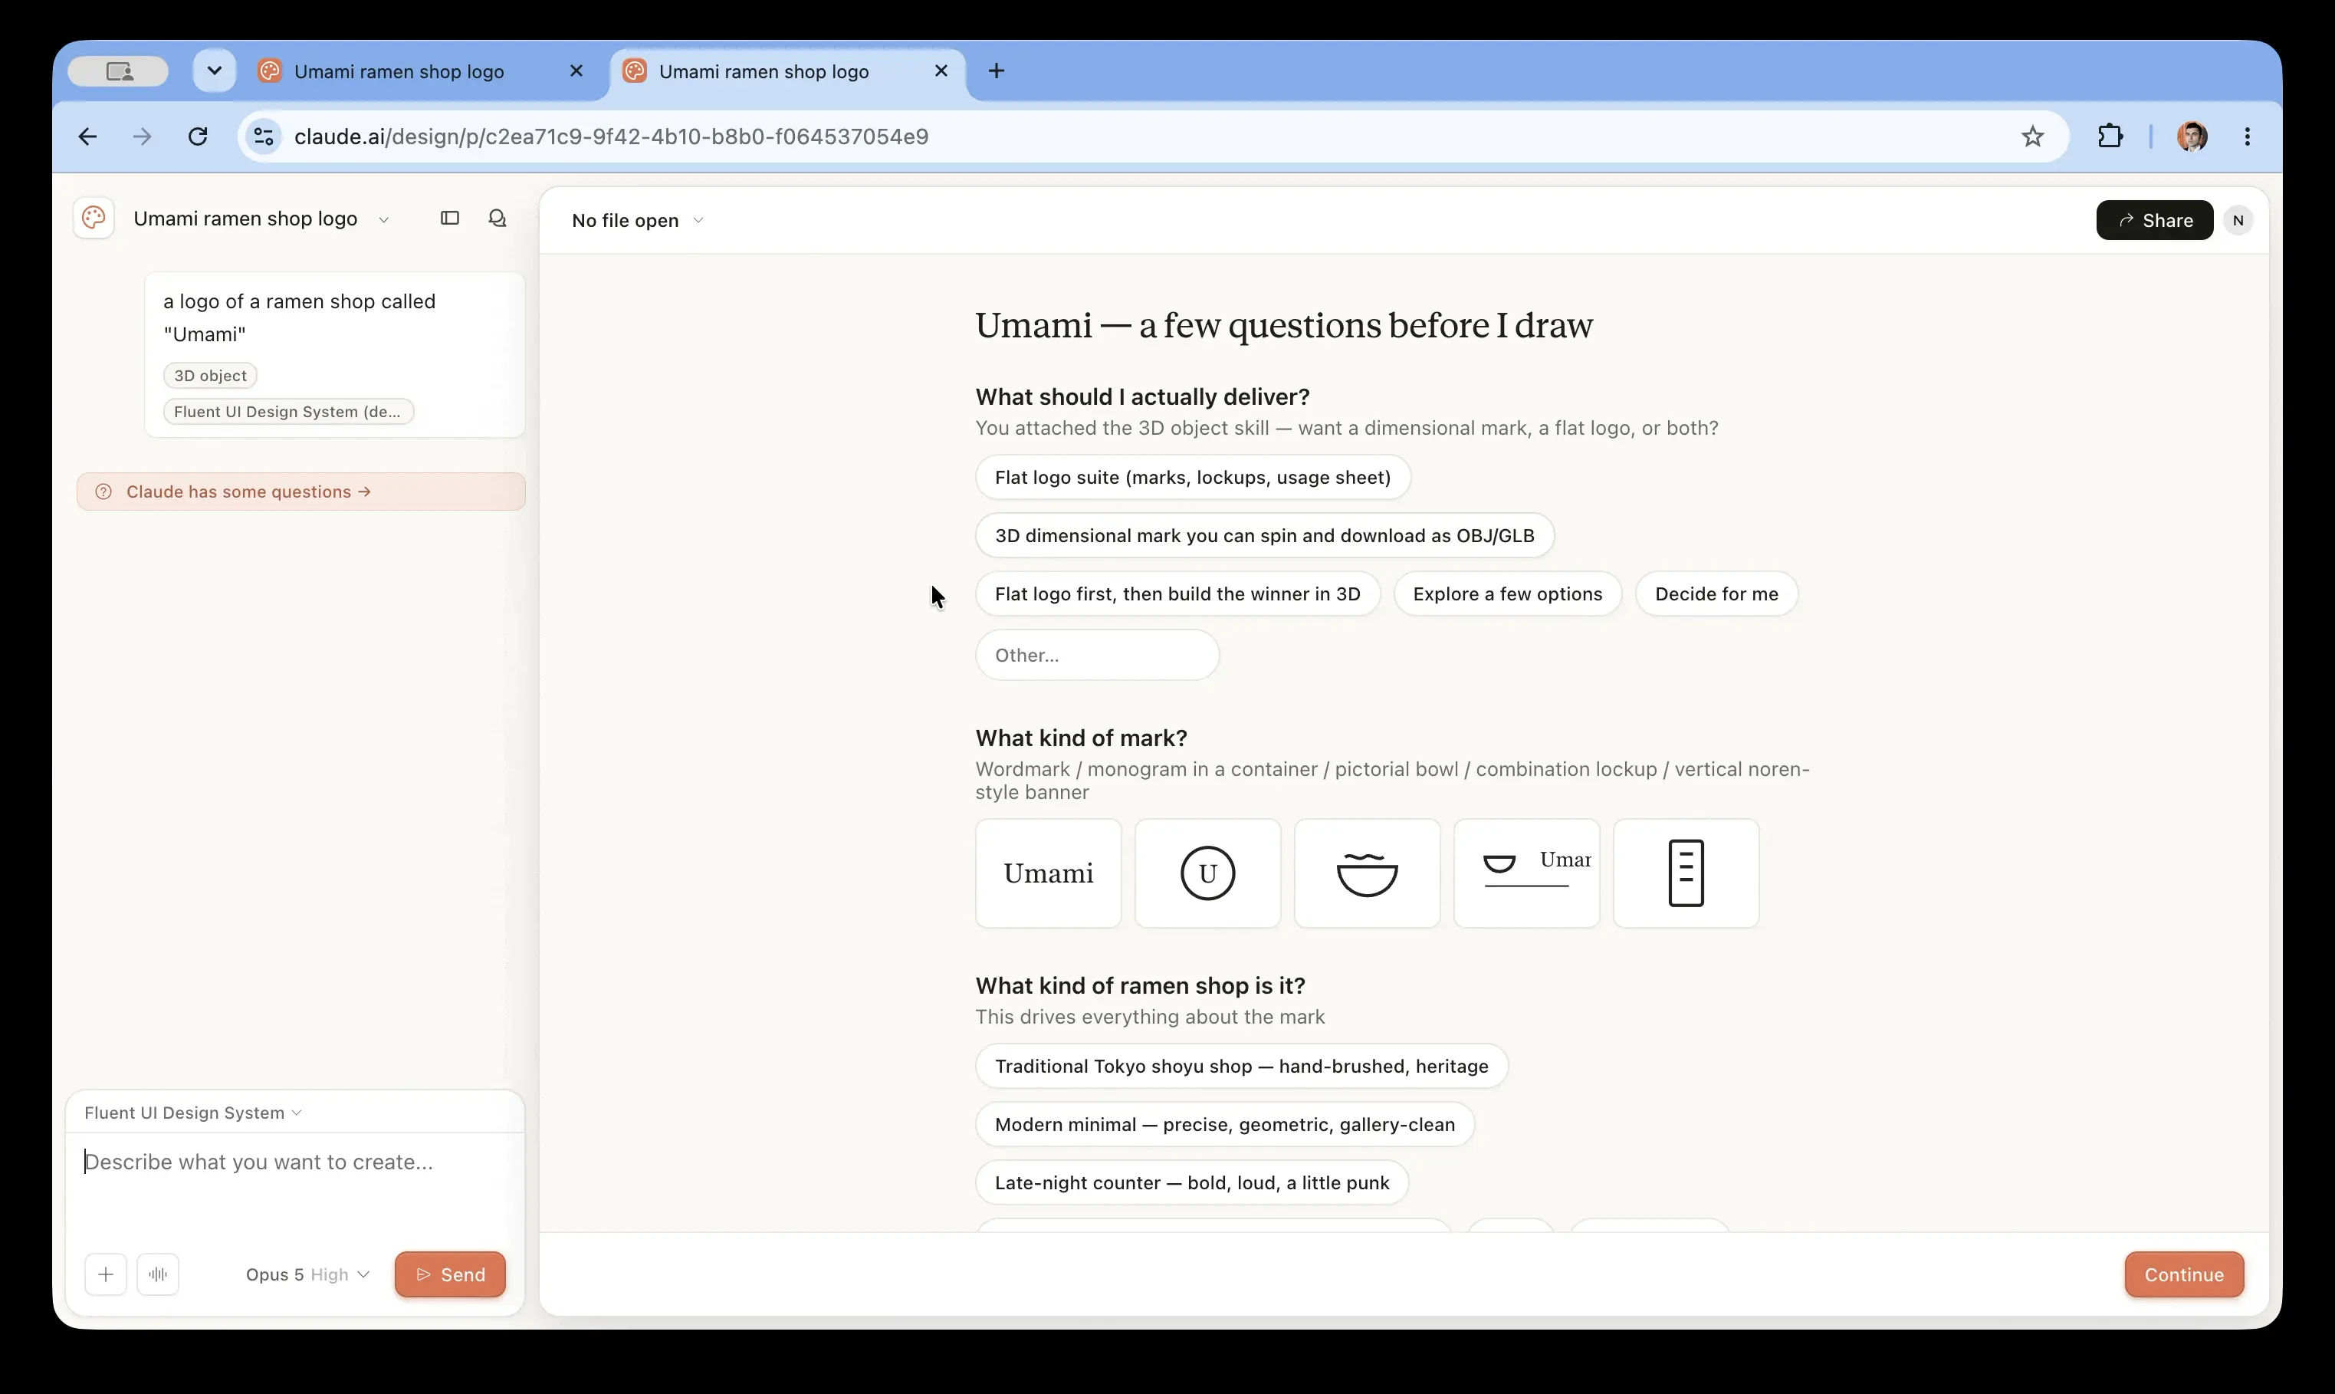Image resolution: width=2335 pixels, height=1394 pixels.
Task: Open the No file open dropdown
Action: (638, 221)
